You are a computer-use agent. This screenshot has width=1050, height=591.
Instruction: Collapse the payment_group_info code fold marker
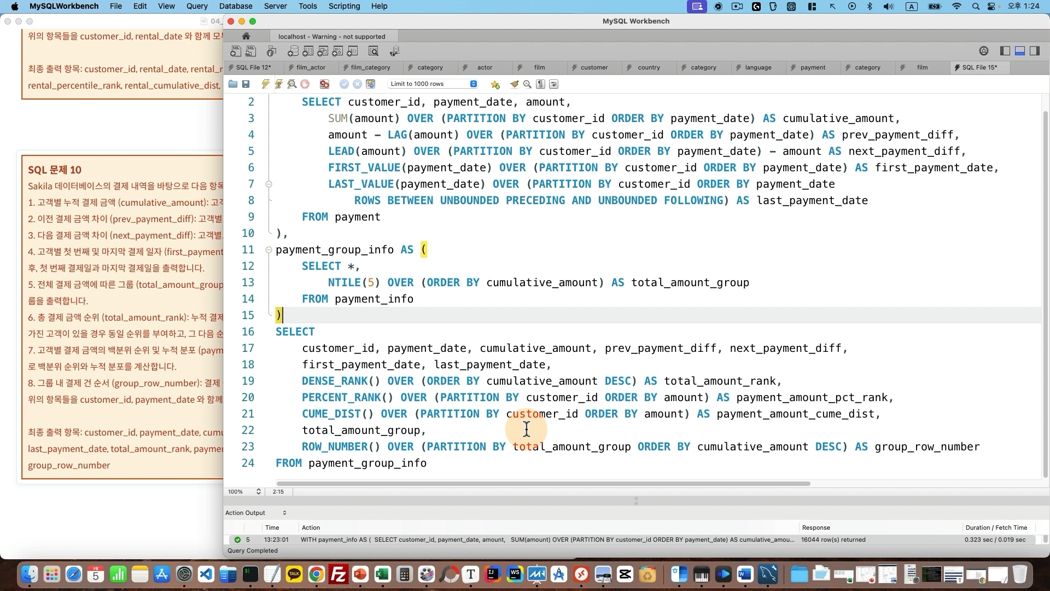(269, 250)
